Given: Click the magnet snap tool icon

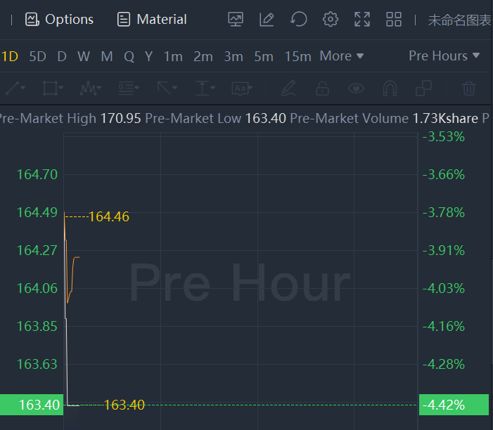Looking at the screenshot, I should click(x=390, y=89).
